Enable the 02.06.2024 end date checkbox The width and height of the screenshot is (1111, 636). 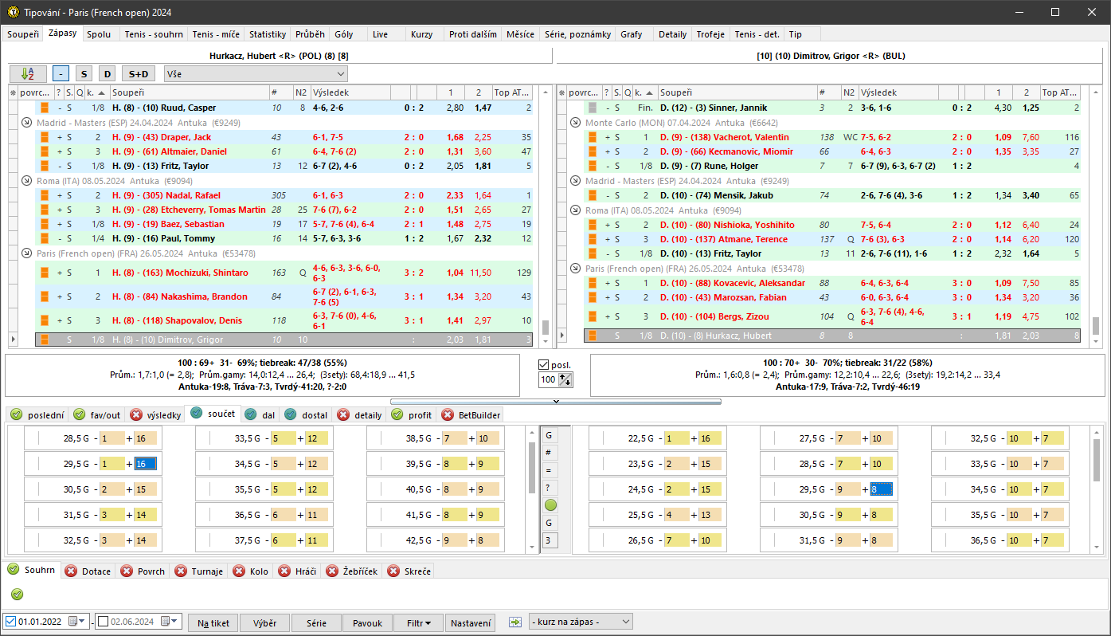coord(103,622)
